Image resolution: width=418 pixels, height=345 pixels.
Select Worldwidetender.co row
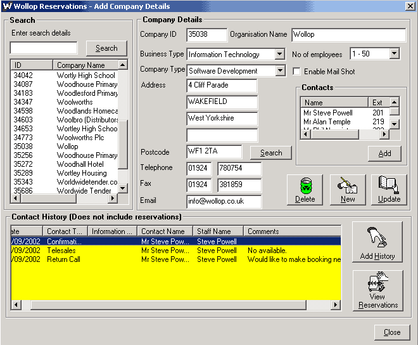click(x=64, y=182)
